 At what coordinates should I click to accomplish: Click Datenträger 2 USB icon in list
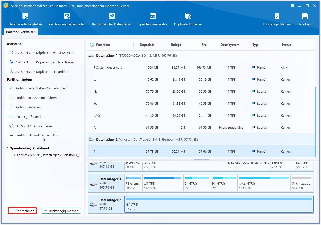pos(91,140)
